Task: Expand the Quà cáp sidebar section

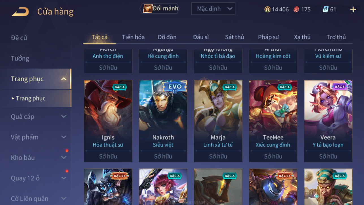Action: click(64, 116)
